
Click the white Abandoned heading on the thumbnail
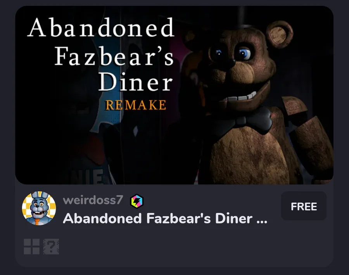click(x=101, y=28)
